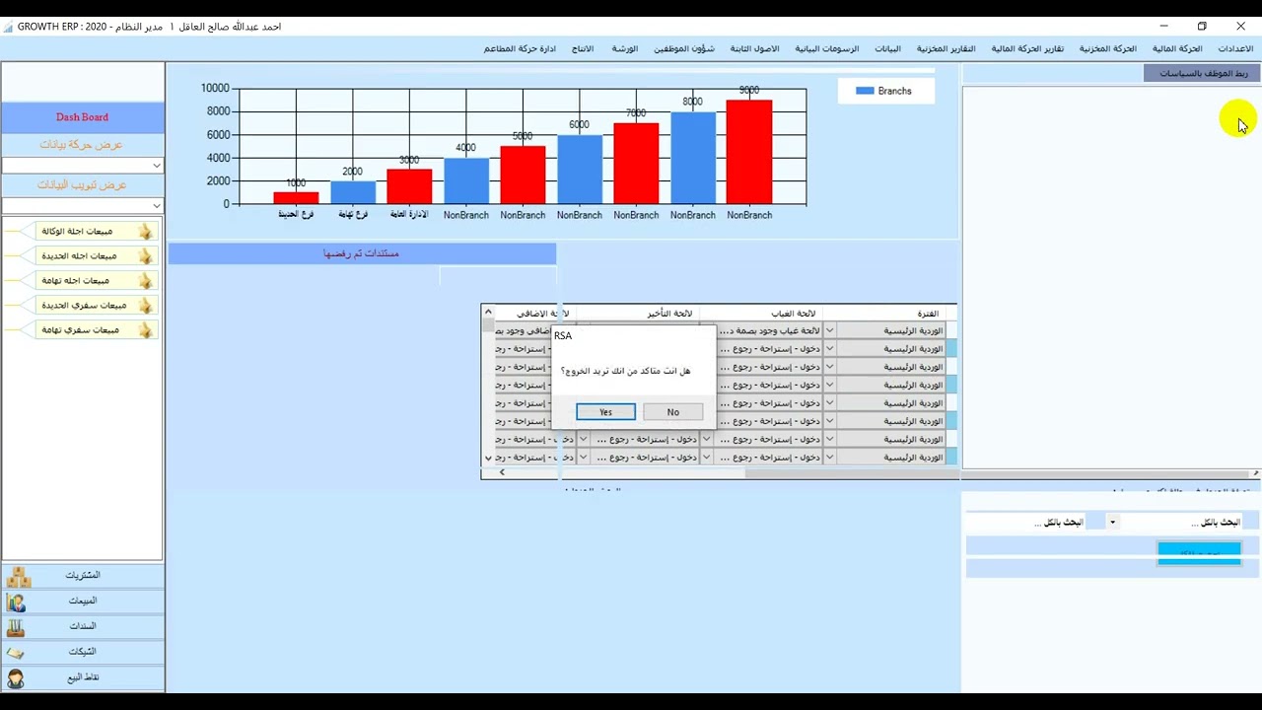Minimize the GROWTH ERP window

(1164, 27)
